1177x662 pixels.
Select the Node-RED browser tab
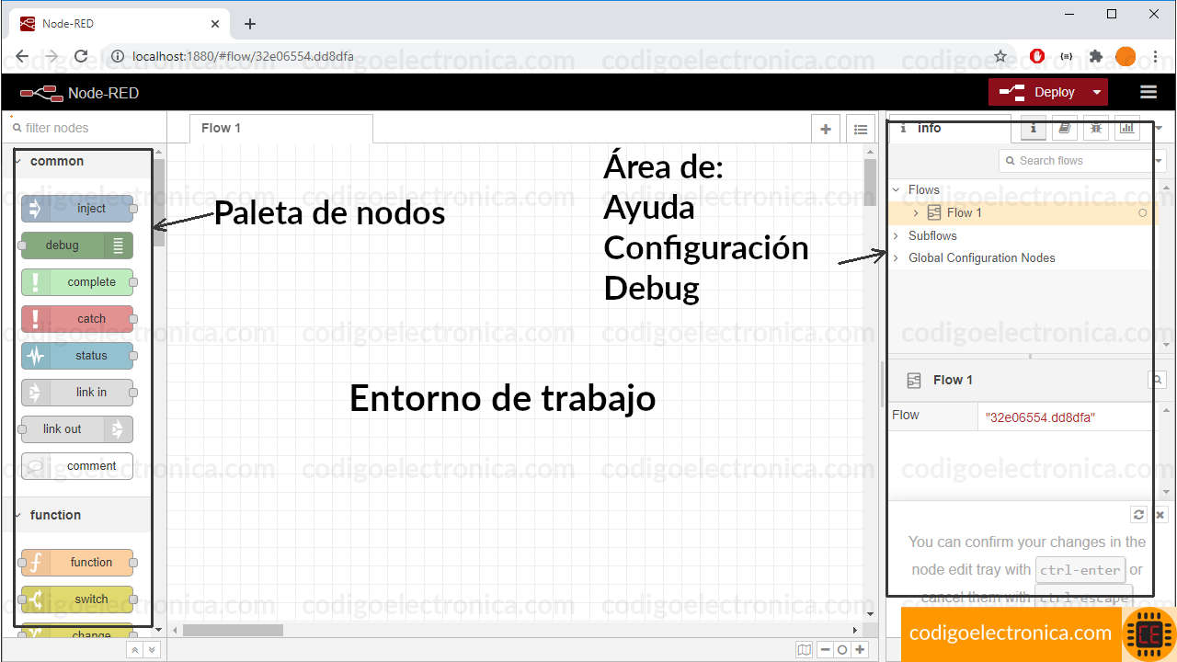pyautogui.click(x=118, y=24)
